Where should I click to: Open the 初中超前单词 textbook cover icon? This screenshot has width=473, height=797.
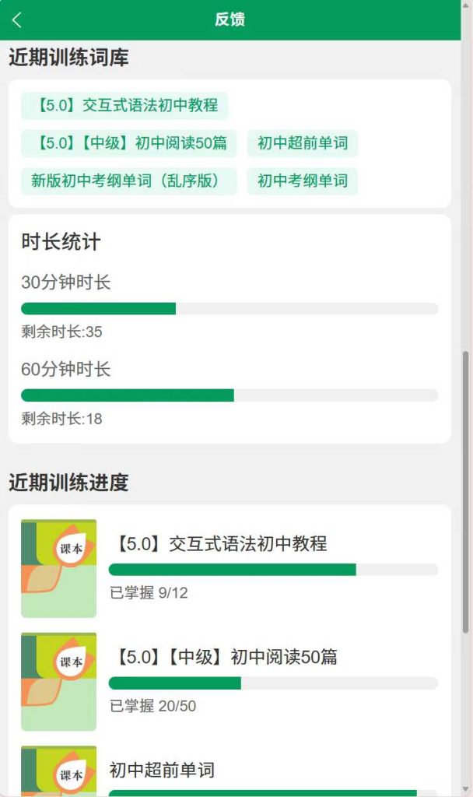pos(59,772)
